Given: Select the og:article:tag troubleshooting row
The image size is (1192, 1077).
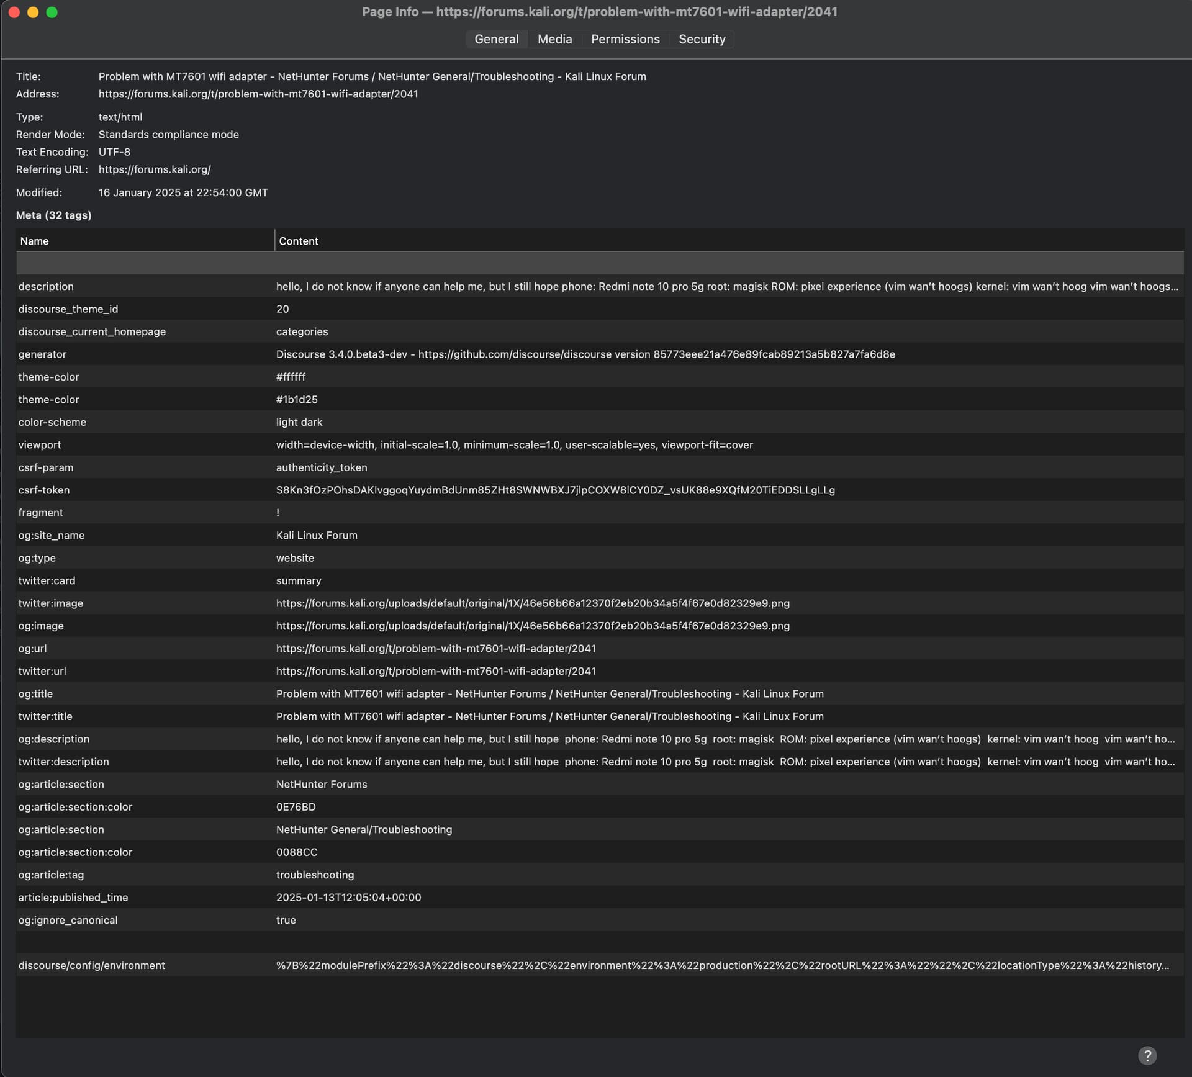Looking at the screenshot, I should (x=600, y=875).
